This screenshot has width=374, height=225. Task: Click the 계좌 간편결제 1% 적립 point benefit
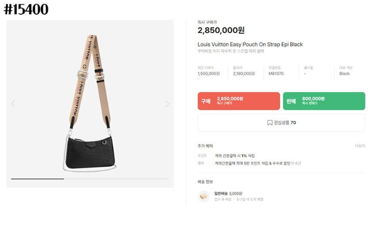click(235, 156)
